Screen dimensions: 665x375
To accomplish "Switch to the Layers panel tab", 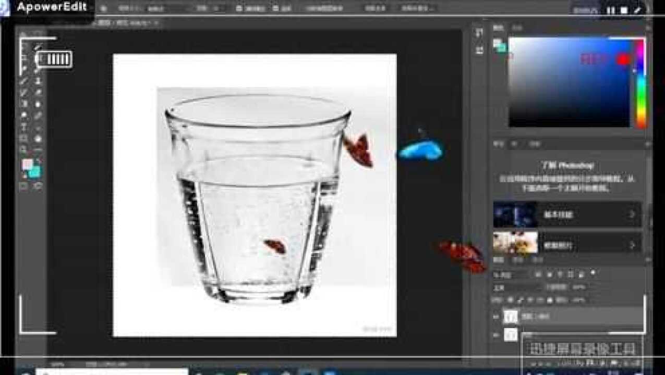I will click(x=499, y=259).
